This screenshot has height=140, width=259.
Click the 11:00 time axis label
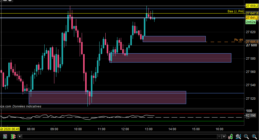(x=101, y=129)
